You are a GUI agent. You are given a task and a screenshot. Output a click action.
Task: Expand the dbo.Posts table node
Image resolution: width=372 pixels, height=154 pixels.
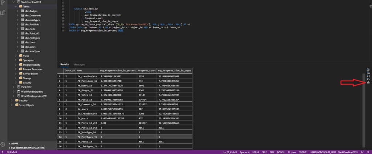[17, 29]
